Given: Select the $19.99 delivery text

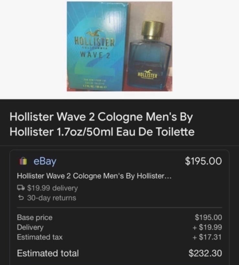Looking at the screenshot, I should [52, 188].
